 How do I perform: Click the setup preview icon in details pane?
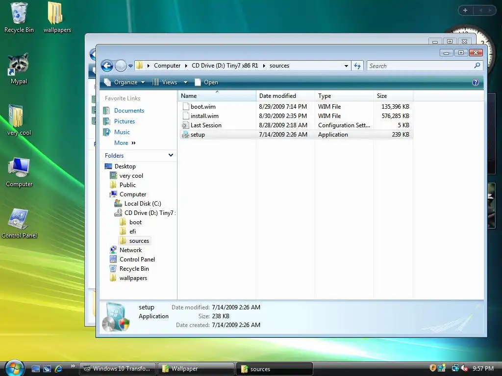click(x=116, y=317)
